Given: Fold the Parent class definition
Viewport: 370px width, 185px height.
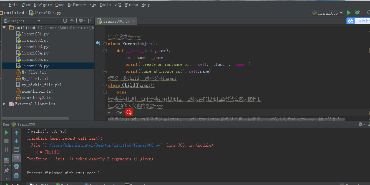Looking at the screenshot, I should click(x=105, y=44).
